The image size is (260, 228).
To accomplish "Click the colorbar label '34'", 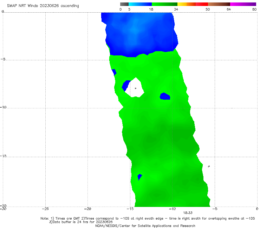I will (x=176, y=9).
